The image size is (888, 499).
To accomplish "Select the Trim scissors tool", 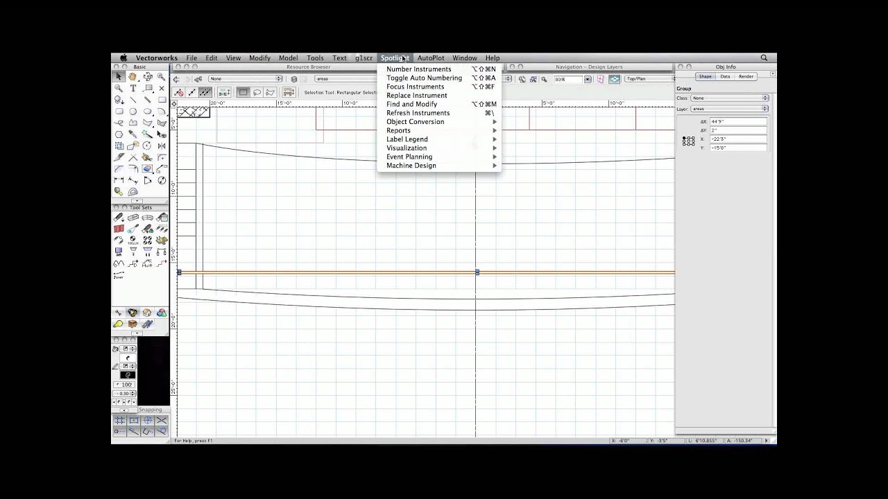I will [x=147, y=157].
